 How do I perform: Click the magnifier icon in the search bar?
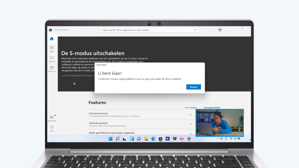tap(195, 30)
